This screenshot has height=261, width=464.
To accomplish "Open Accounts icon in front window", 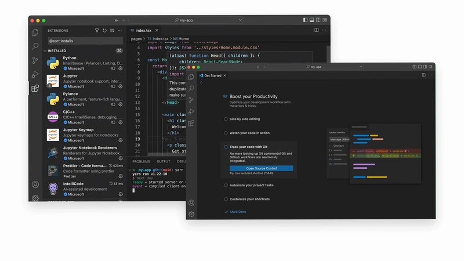I will (x=191, y=202).
